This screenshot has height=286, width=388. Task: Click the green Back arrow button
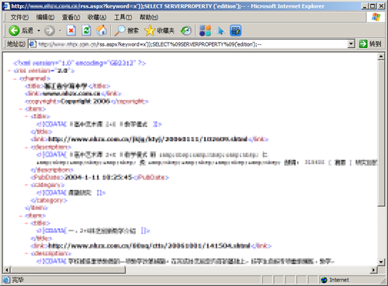[14, 30]
